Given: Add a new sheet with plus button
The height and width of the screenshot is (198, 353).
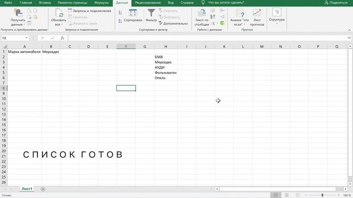Looking at the screenshot, I should pos(43,189).
